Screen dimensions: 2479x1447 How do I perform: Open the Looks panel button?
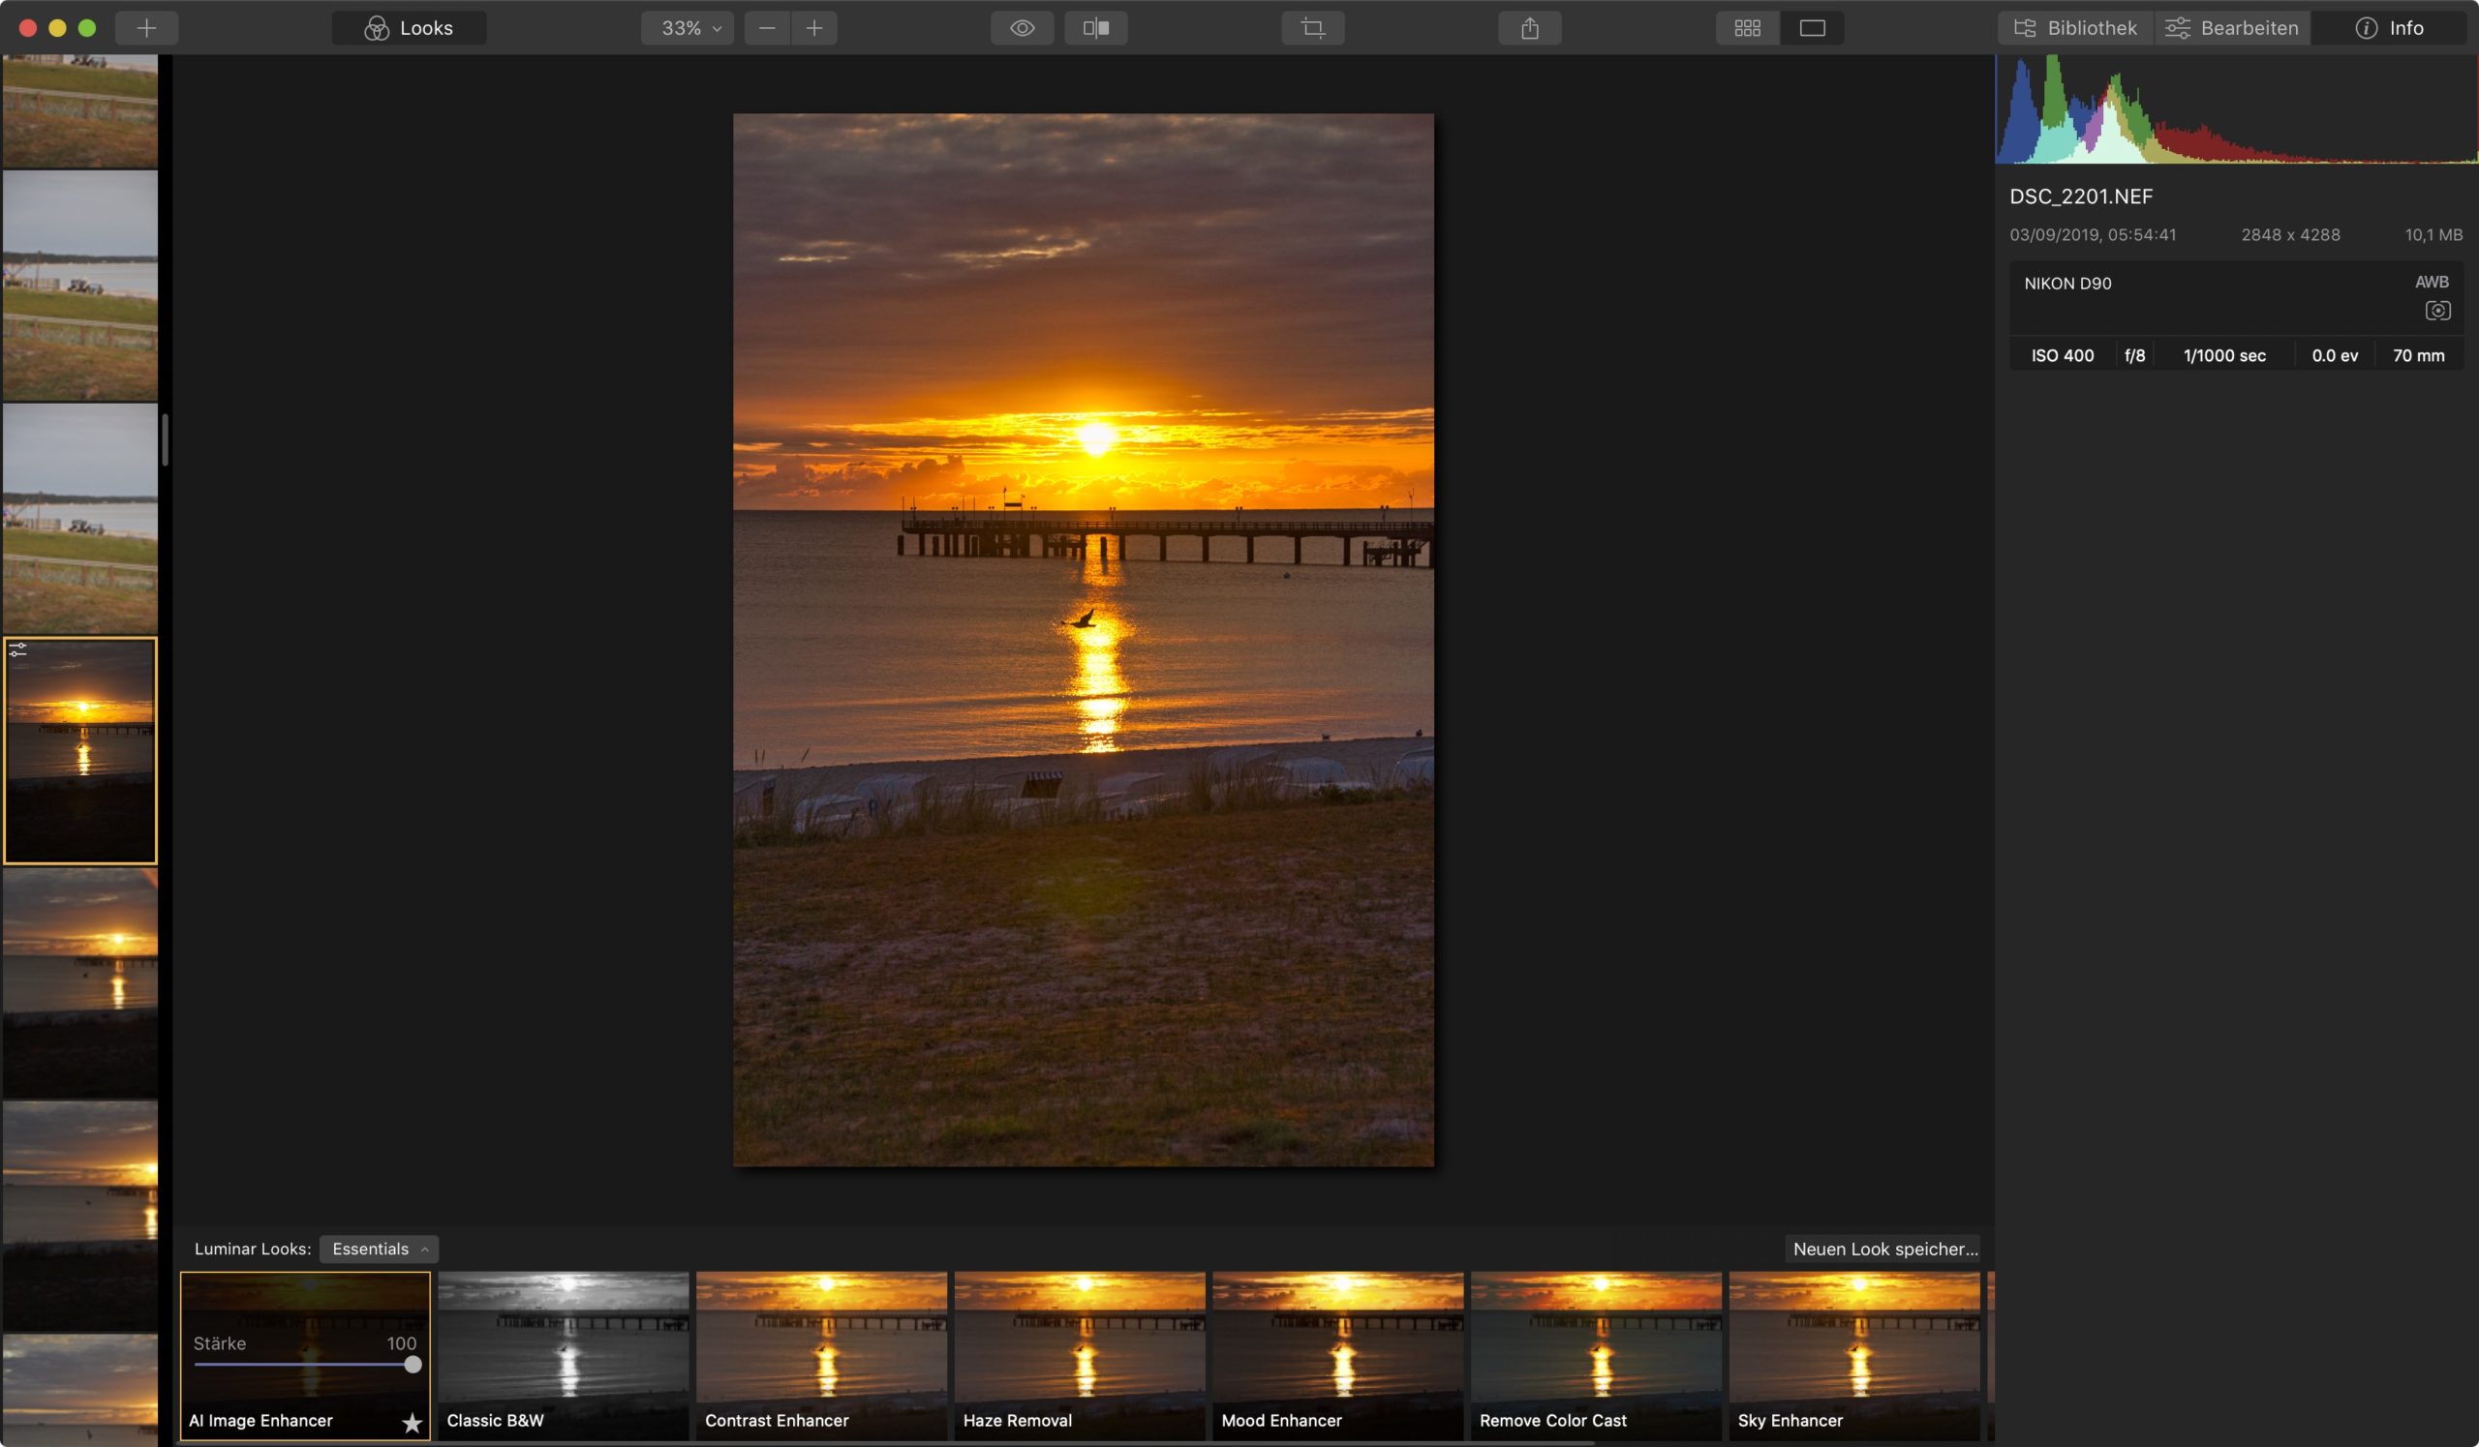(410, 28)
